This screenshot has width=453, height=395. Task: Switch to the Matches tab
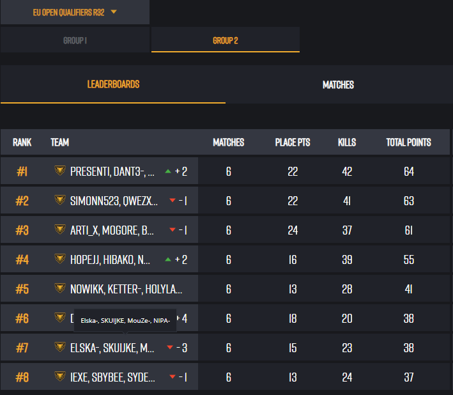[338, 84]
